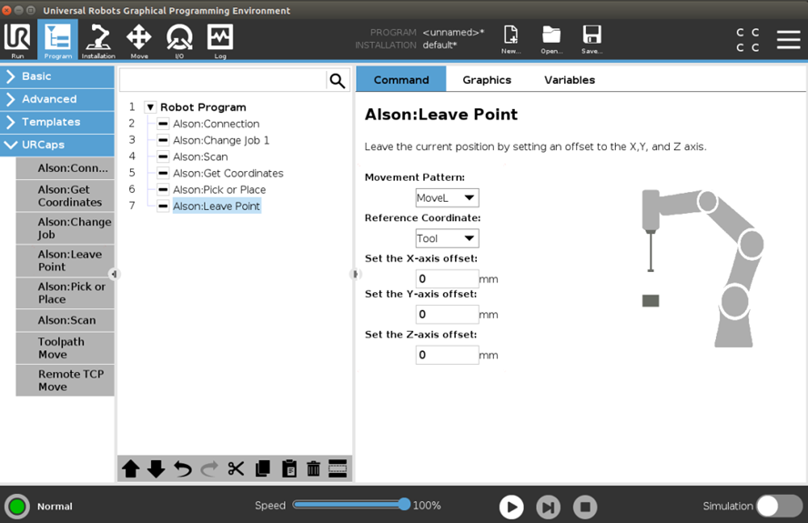Click the Y-axis offset field

tap(448, 315)
